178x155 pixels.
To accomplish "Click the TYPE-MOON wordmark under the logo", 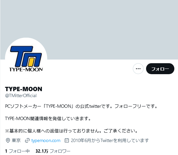I will pyautogui.click(x=26, y=70).
